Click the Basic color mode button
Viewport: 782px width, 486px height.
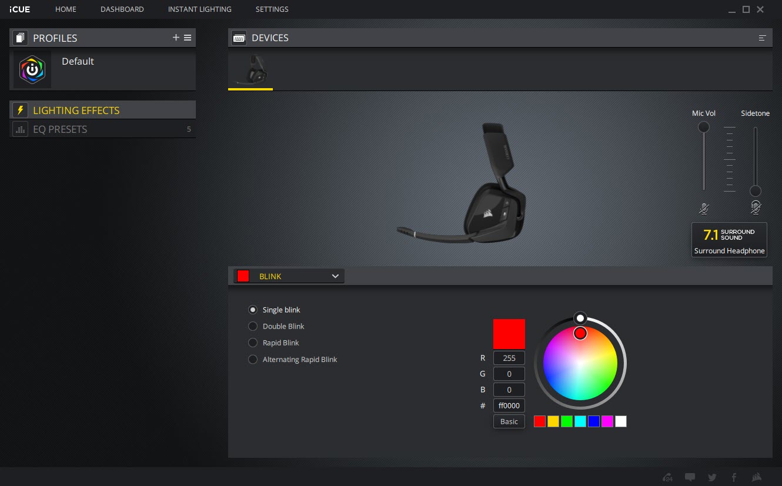509,421
